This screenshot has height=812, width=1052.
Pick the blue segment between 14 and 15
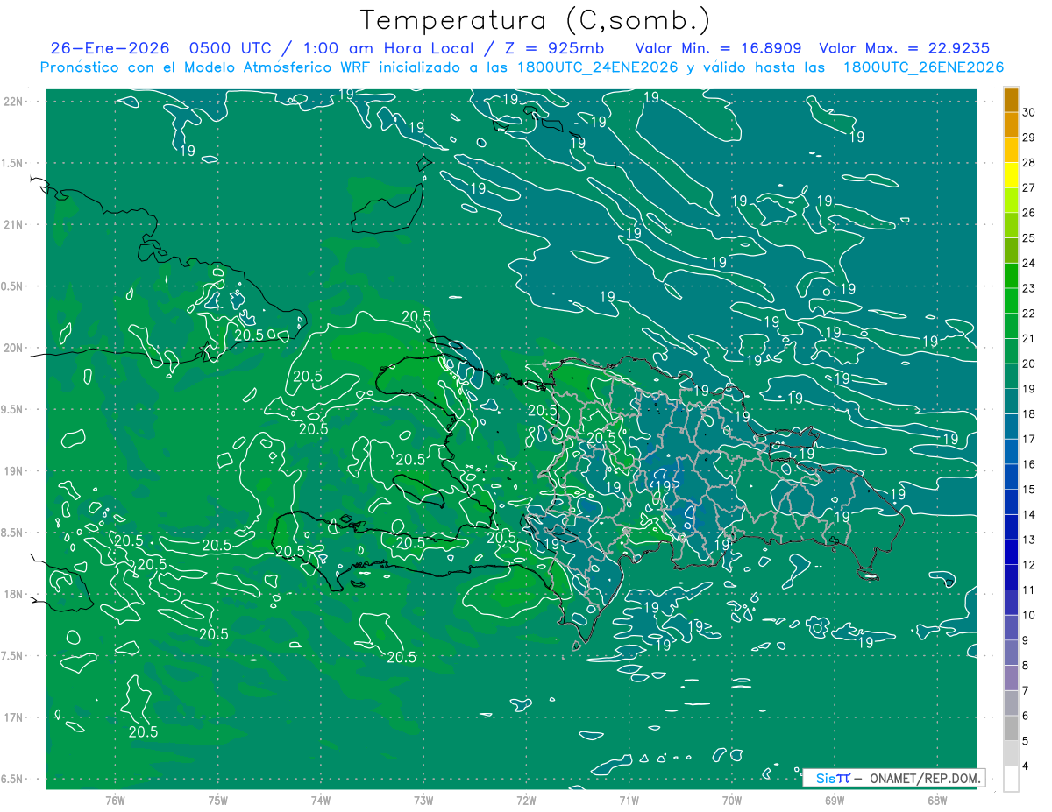click(1011, 502)
